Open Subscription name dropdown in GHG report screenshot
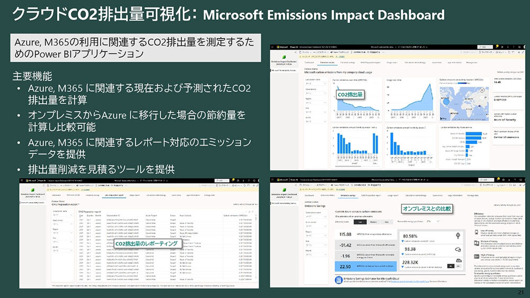 (x=63, y=215)
